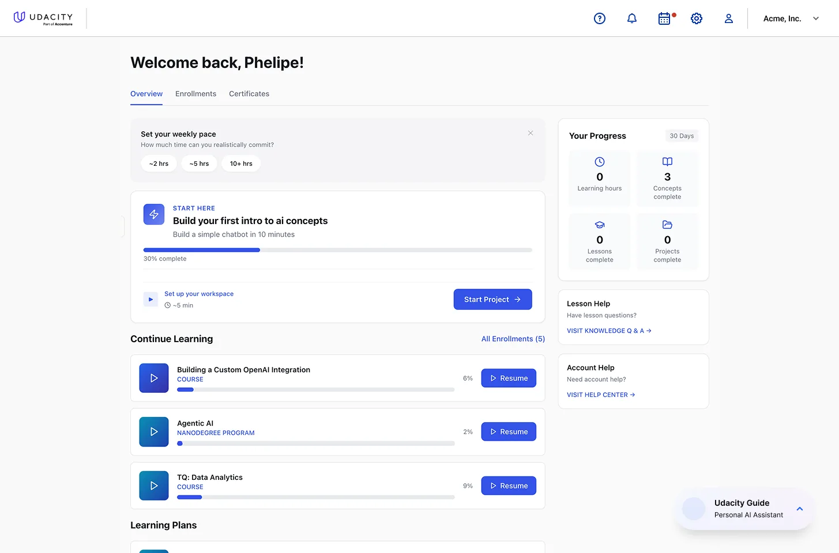839x553 pixels.
Task: Play the Set up your workspace step icon
Action: coord(151,300)
